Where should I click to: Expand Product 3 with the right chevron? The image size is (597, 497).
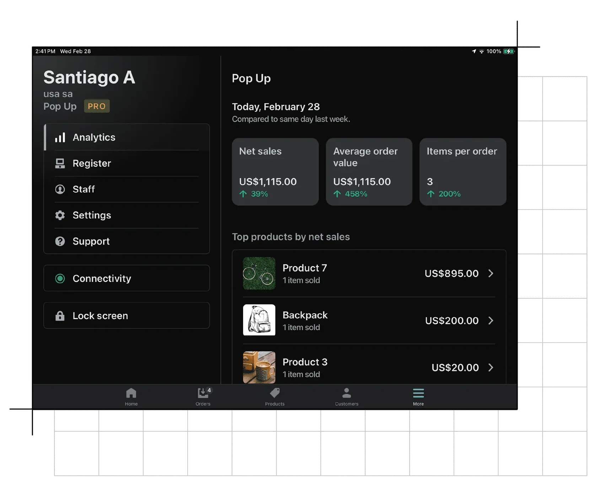coord(491,367)
